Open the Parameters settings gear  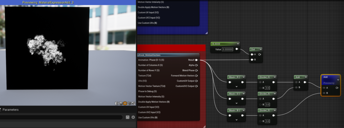[x=133, y=117]
